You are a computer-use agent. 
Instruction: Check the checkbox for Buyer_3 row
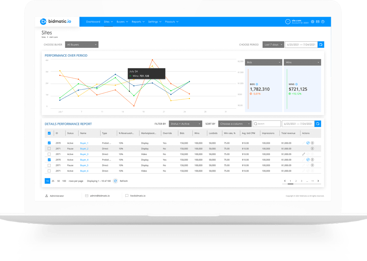[x=49, y=154]
